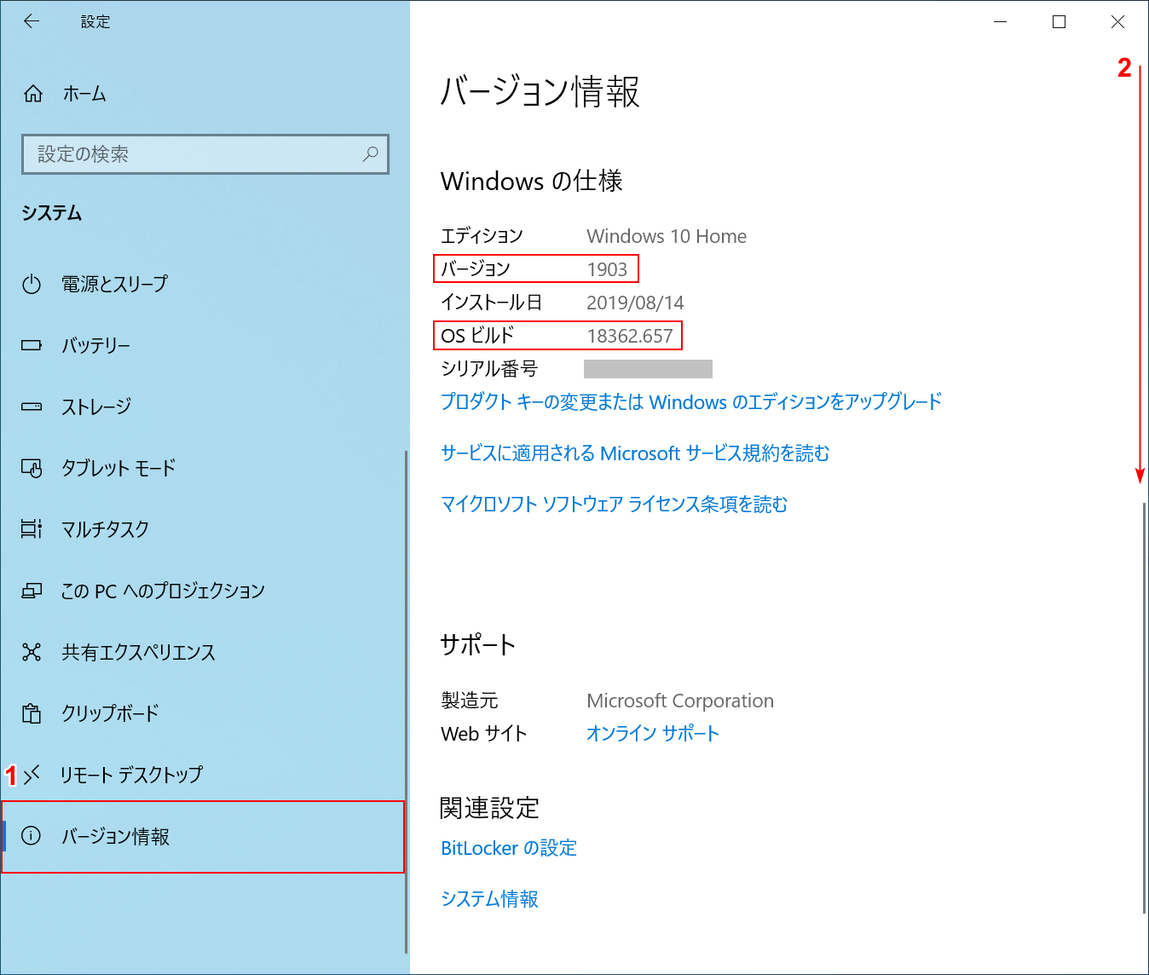Click the search magnifier icon
Screen dimensions: 1149x975
point(370,154)
